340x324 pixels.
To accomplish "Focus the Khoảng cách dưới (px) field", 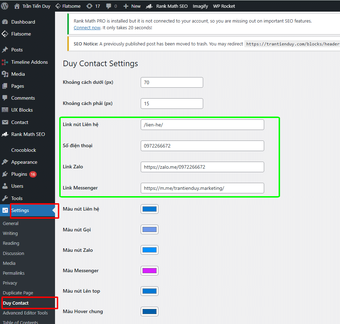I will point(172,82).
